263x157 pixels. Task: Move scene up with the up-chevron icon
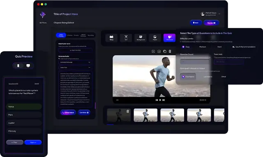(153, 51)
